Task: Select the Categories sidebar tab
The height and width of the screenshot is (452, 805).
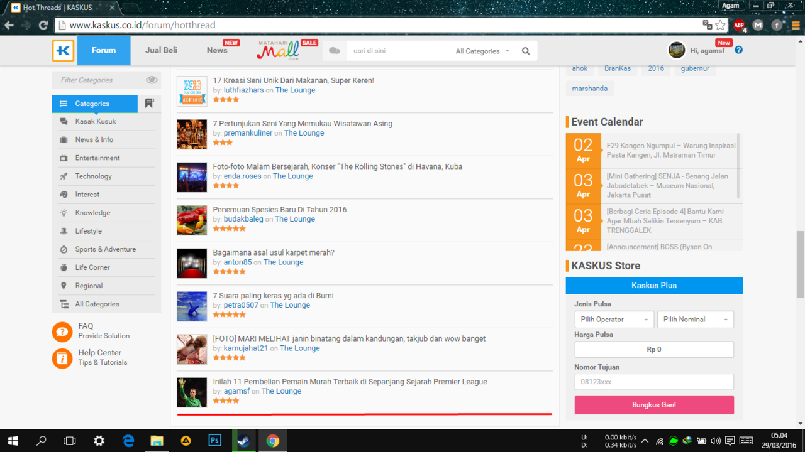Action: tap(94, 104)
